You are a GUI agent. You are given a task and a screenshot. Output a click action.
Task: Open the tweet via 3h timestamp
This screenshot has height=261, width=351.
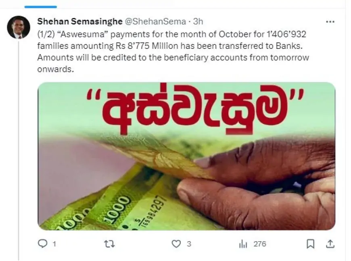198,21
